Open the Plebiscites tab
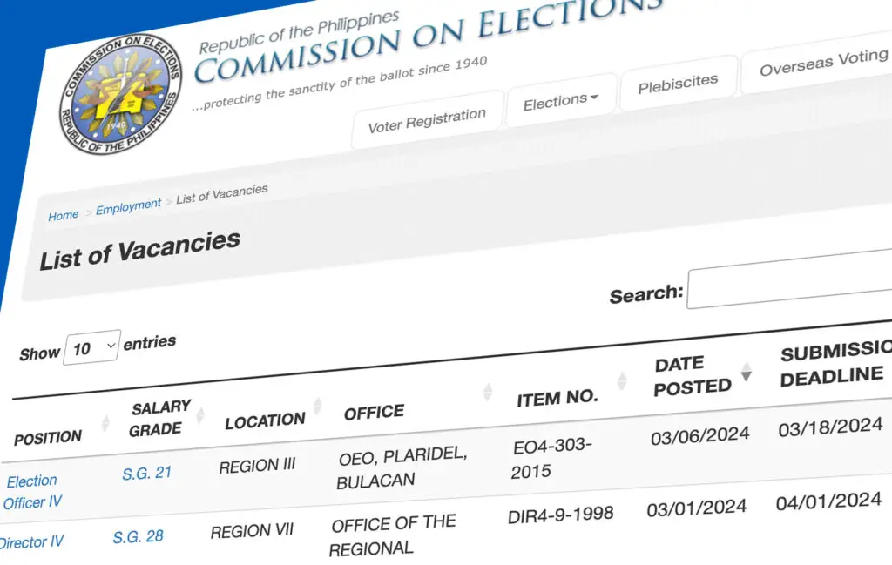This screenshot has width=892, height=565. point(678,84)
